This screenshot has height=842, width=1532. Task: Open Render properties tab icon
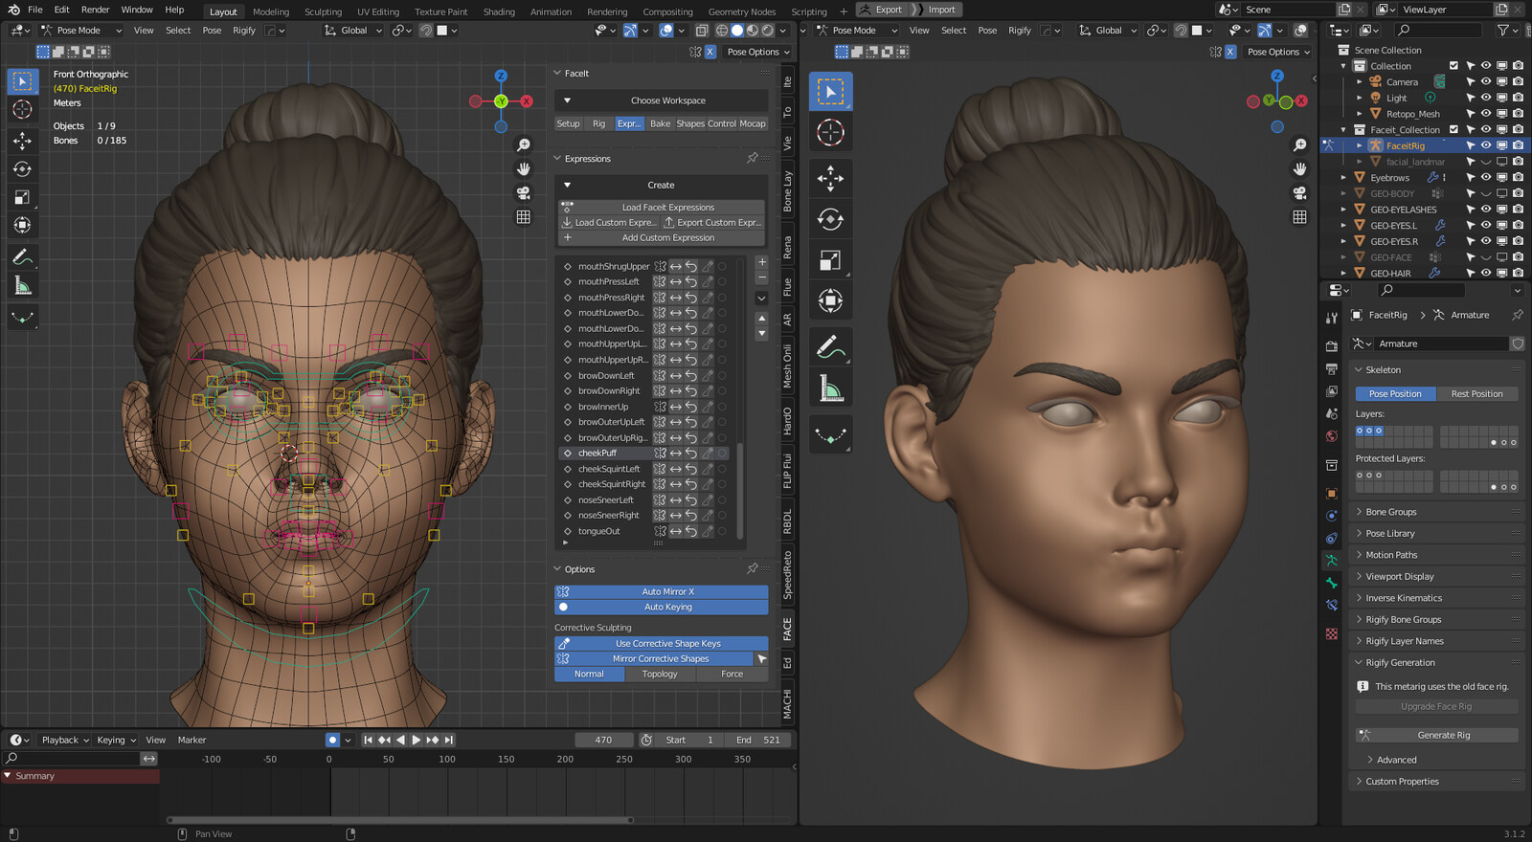(x=1332, y=345)
